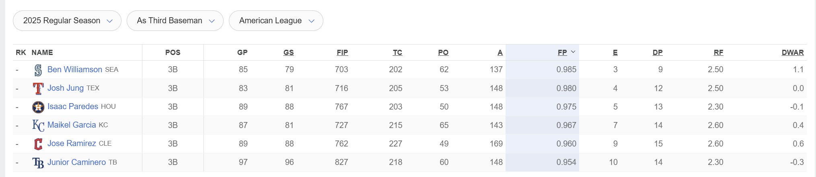The height and width of the screenshot is (177, 816).
Task: Sort the table by GS column
Action: pyautogui.click(x=288, y=53)
